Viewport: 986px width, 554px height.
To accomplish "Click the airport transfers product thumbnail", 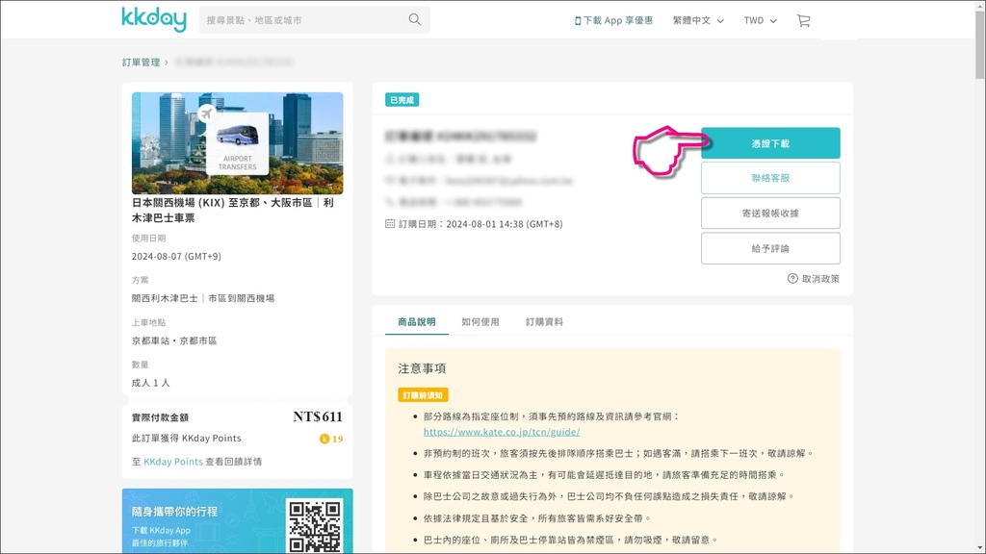I will click(238, 143).
